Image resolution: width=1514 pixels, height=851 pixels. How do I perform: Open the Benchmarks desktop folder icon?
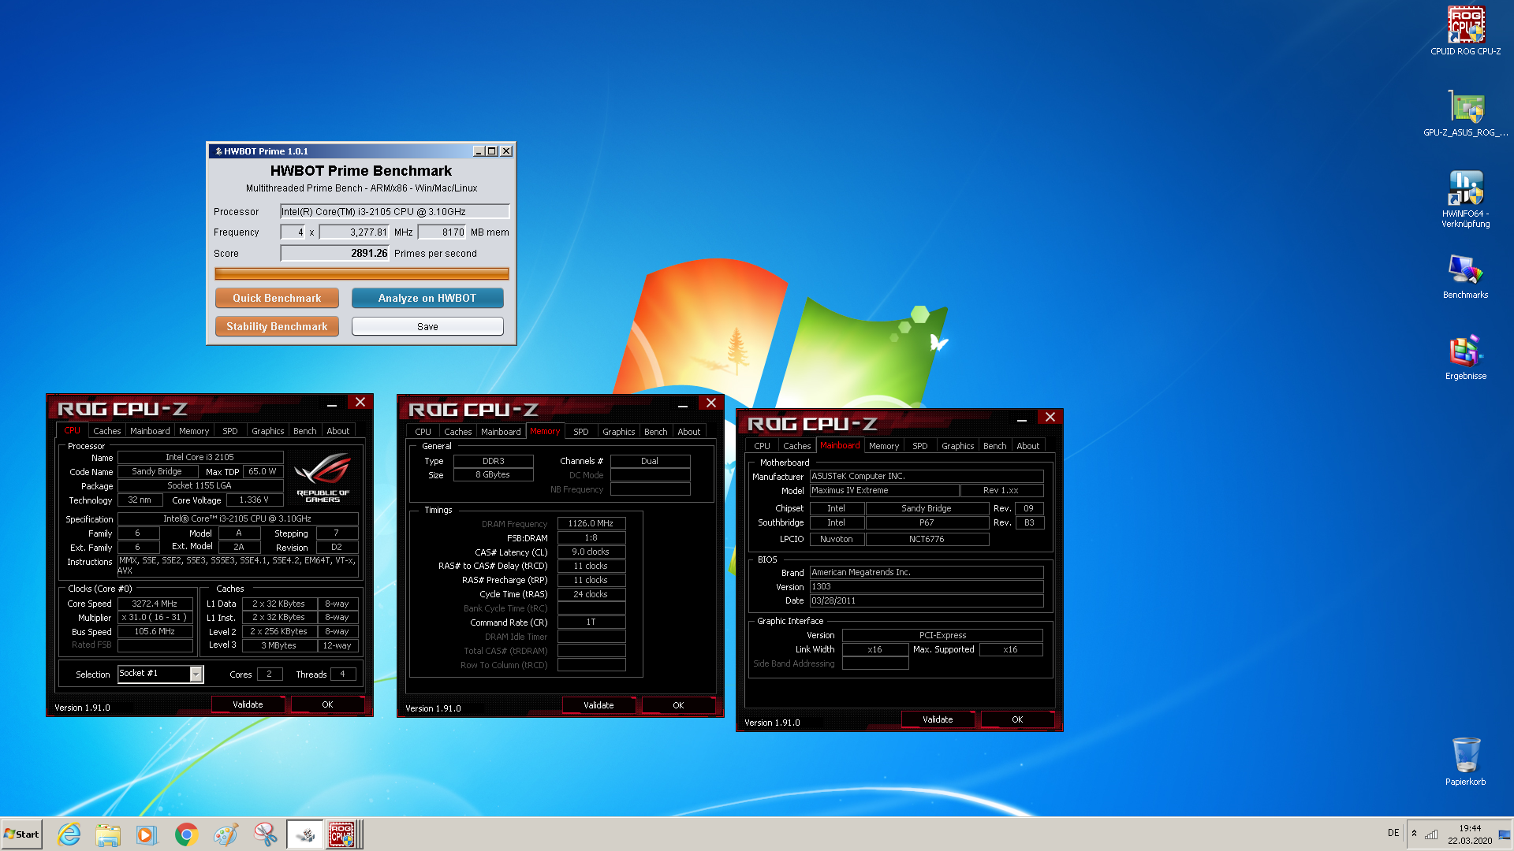[x=1465, y=276]
